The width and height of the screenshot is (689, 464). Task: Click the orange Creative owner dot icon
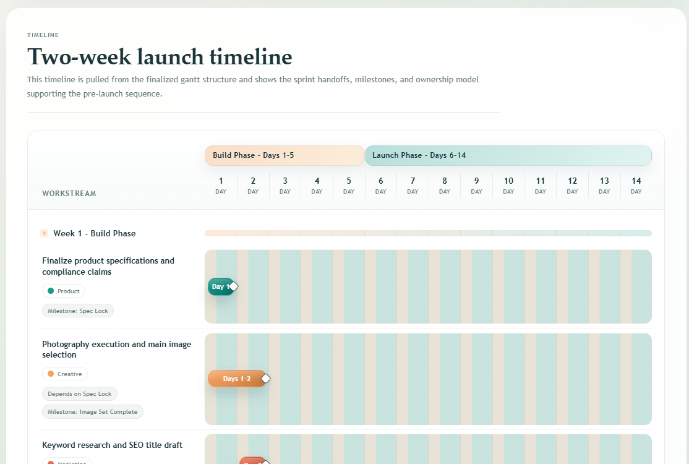(51, 374)
